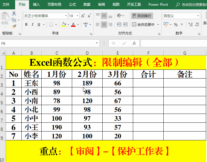Select cell containing 小南
Viewport: 207px width, 162px height.
pyautogui.click(x=31, y=101)
